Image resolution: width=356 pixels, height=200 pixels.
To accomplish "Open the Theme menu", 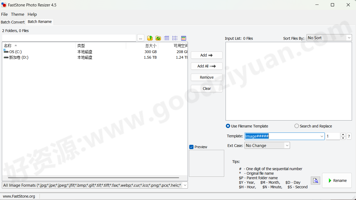I will [x=18, y=14].
